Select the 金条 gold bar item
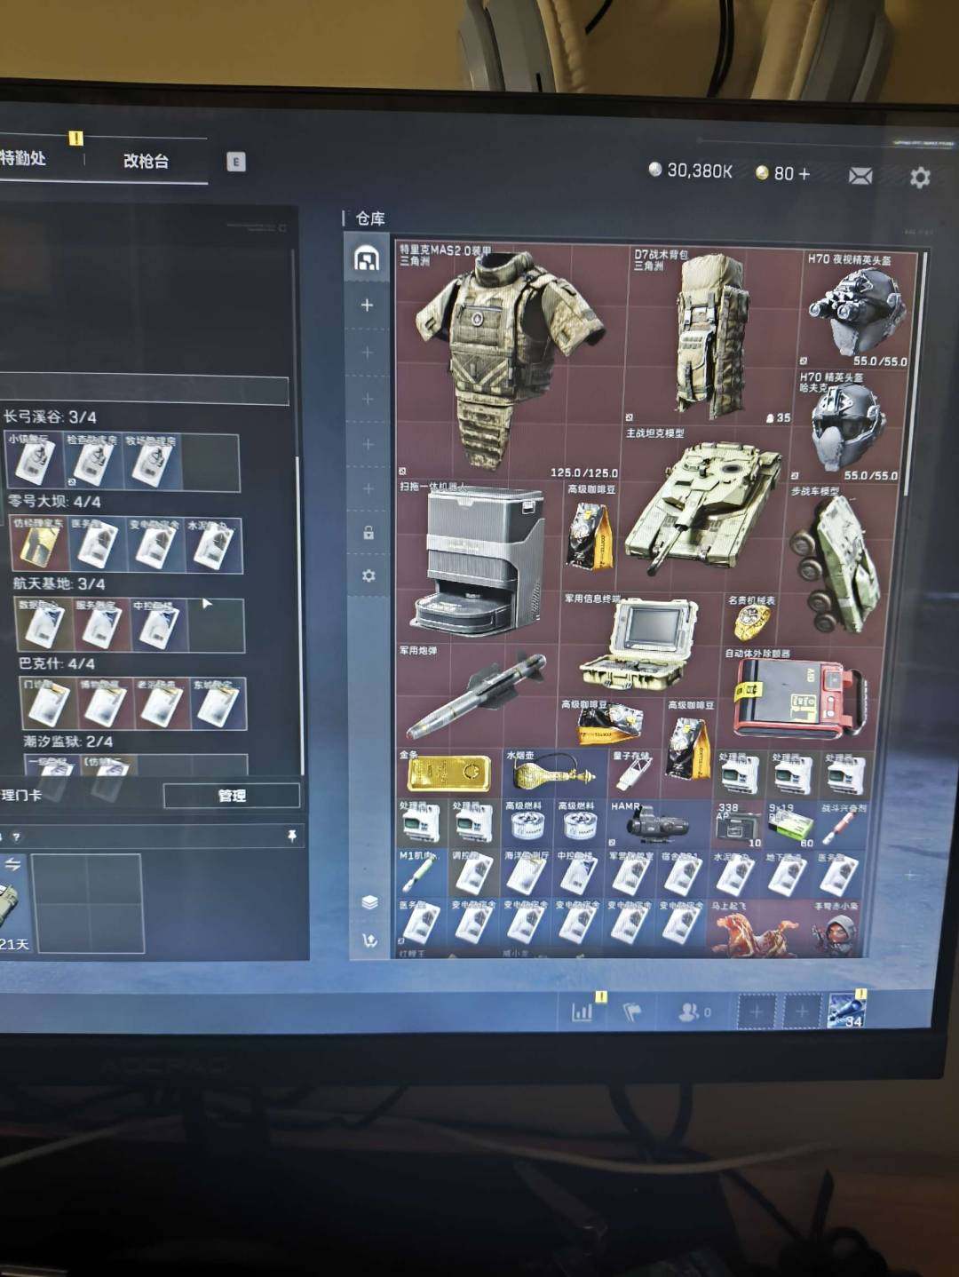959x1277 pixels. [x=448, y=773]
